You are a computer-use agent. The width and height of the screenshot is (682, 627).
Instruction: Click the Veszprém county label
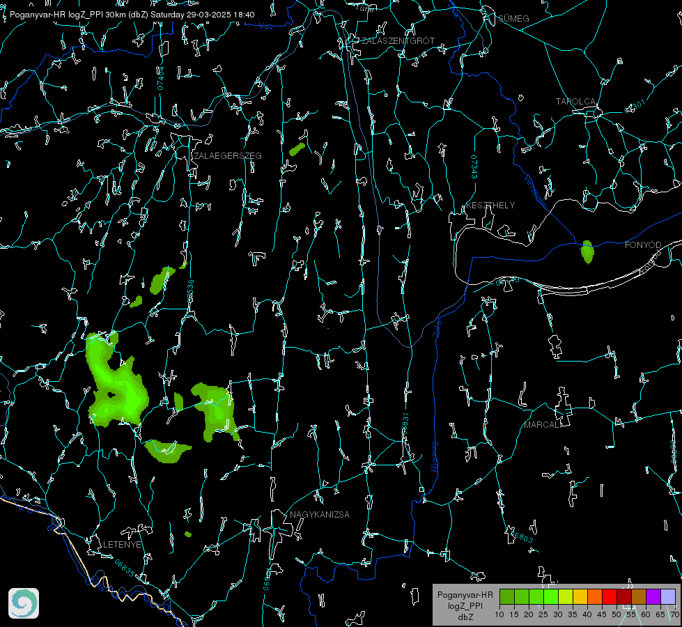[535, 191]
